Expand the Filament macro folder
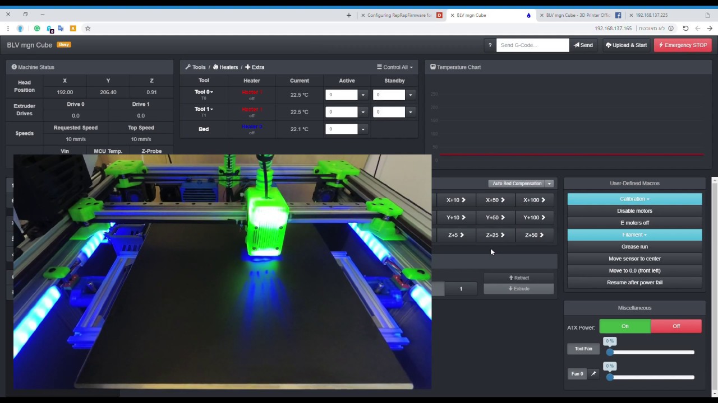The width and height of the screenshot is (718, 403). tap(634, 235)
